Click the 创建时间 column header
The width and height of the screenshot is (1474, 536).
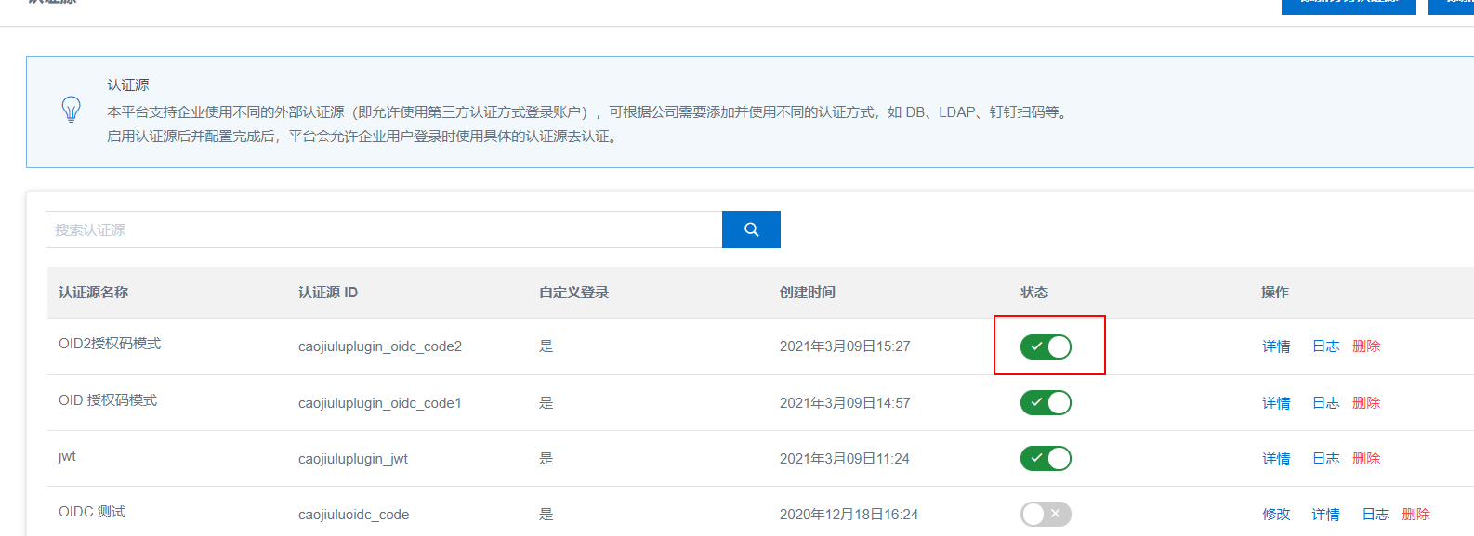click(x=808, y=293)
